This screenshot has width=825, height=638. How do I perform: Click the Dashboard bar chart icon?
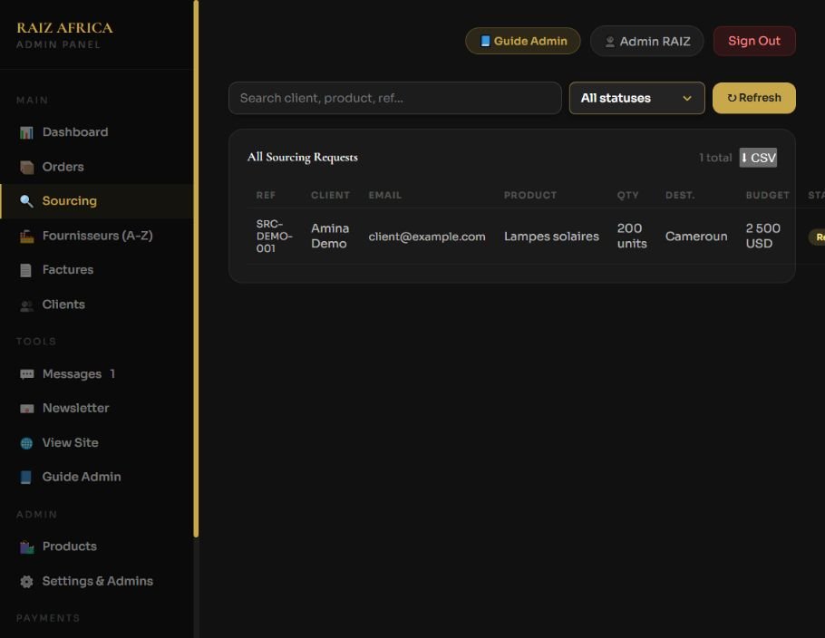click(26, 132)
